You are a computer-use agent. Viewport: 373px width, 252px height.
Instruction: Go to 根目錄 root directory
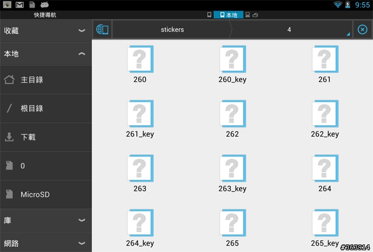(x=46, y=109)
